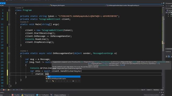
Task: Open the Сборка и IntelliSense dropdown
Action: 61,95
